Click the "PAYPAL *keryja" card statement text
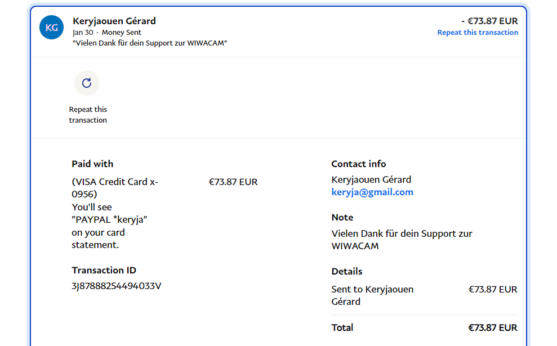The height and width of the screenshot is (346, 557). pyautogui.click(x=110, y=219)
